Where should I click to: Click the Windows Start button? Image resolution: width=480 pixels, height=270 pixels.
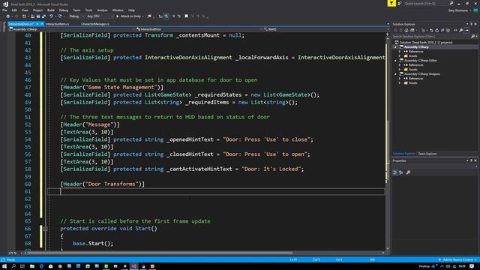pos(4,266)
